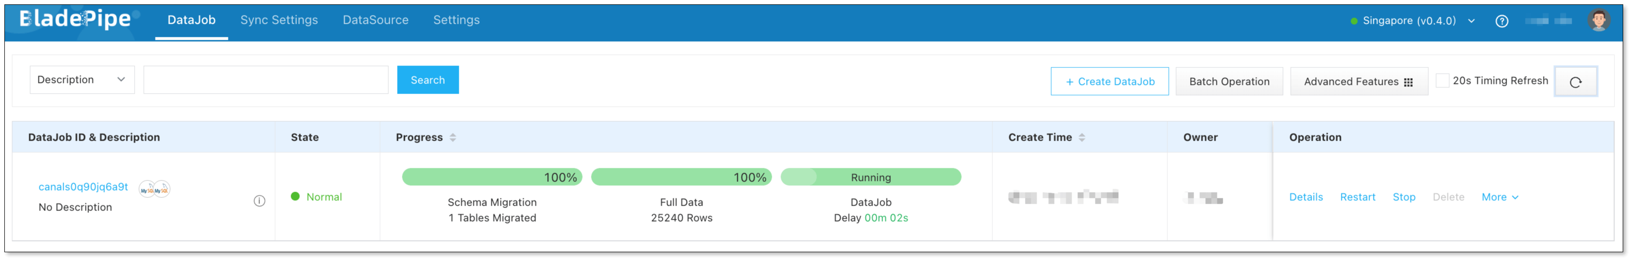Viewport: 1630px width, 259px height.
Task: Expand the More operations menu
Action: click(1499, 197)
